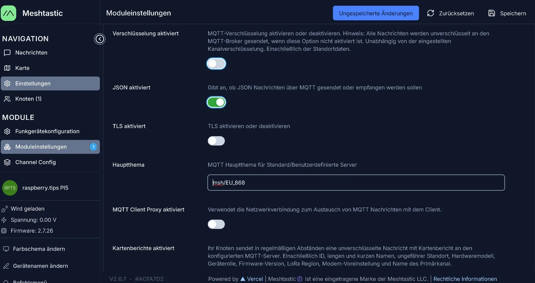Click the Spannung lightning bolt icon
Screen dimensions: 535x283
(4, 220)
